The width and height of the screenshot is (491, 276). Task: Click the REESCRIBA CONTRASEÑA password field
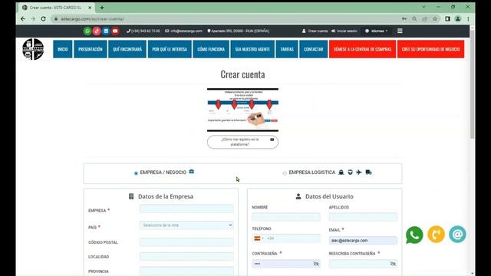point(363,264)
